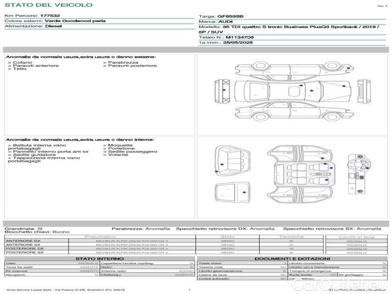Click the DOCUMENTI E DOTAZIONI section header

(x=292, y=259)
